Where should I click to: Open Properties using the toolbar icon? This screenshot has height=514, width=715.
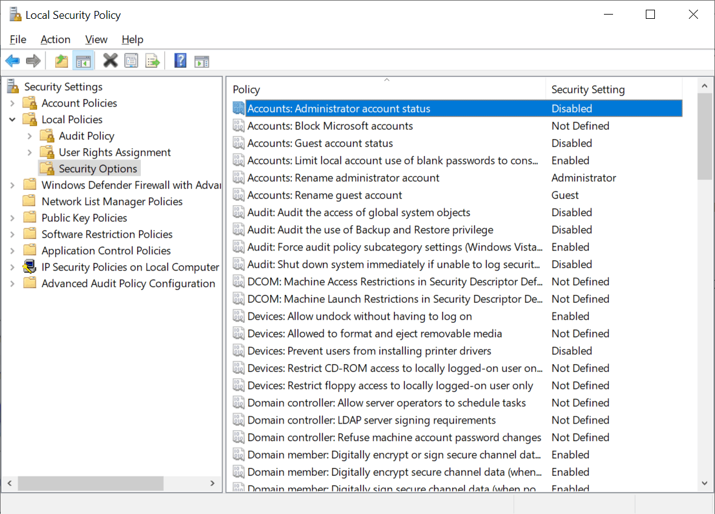(131, 60)
